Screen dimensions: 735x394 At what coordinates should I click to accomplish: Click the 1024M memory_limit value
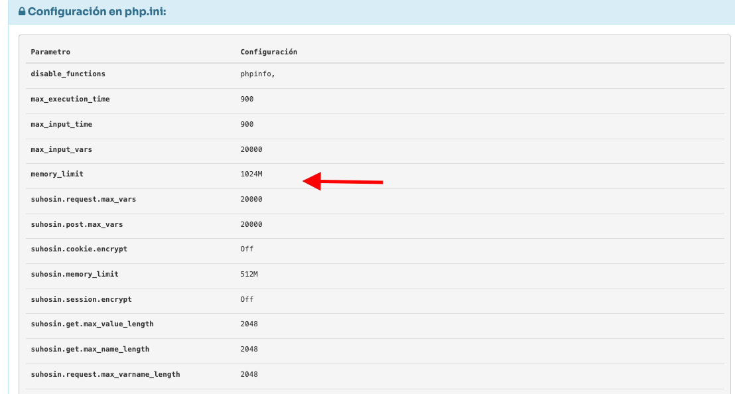point(251,174)
